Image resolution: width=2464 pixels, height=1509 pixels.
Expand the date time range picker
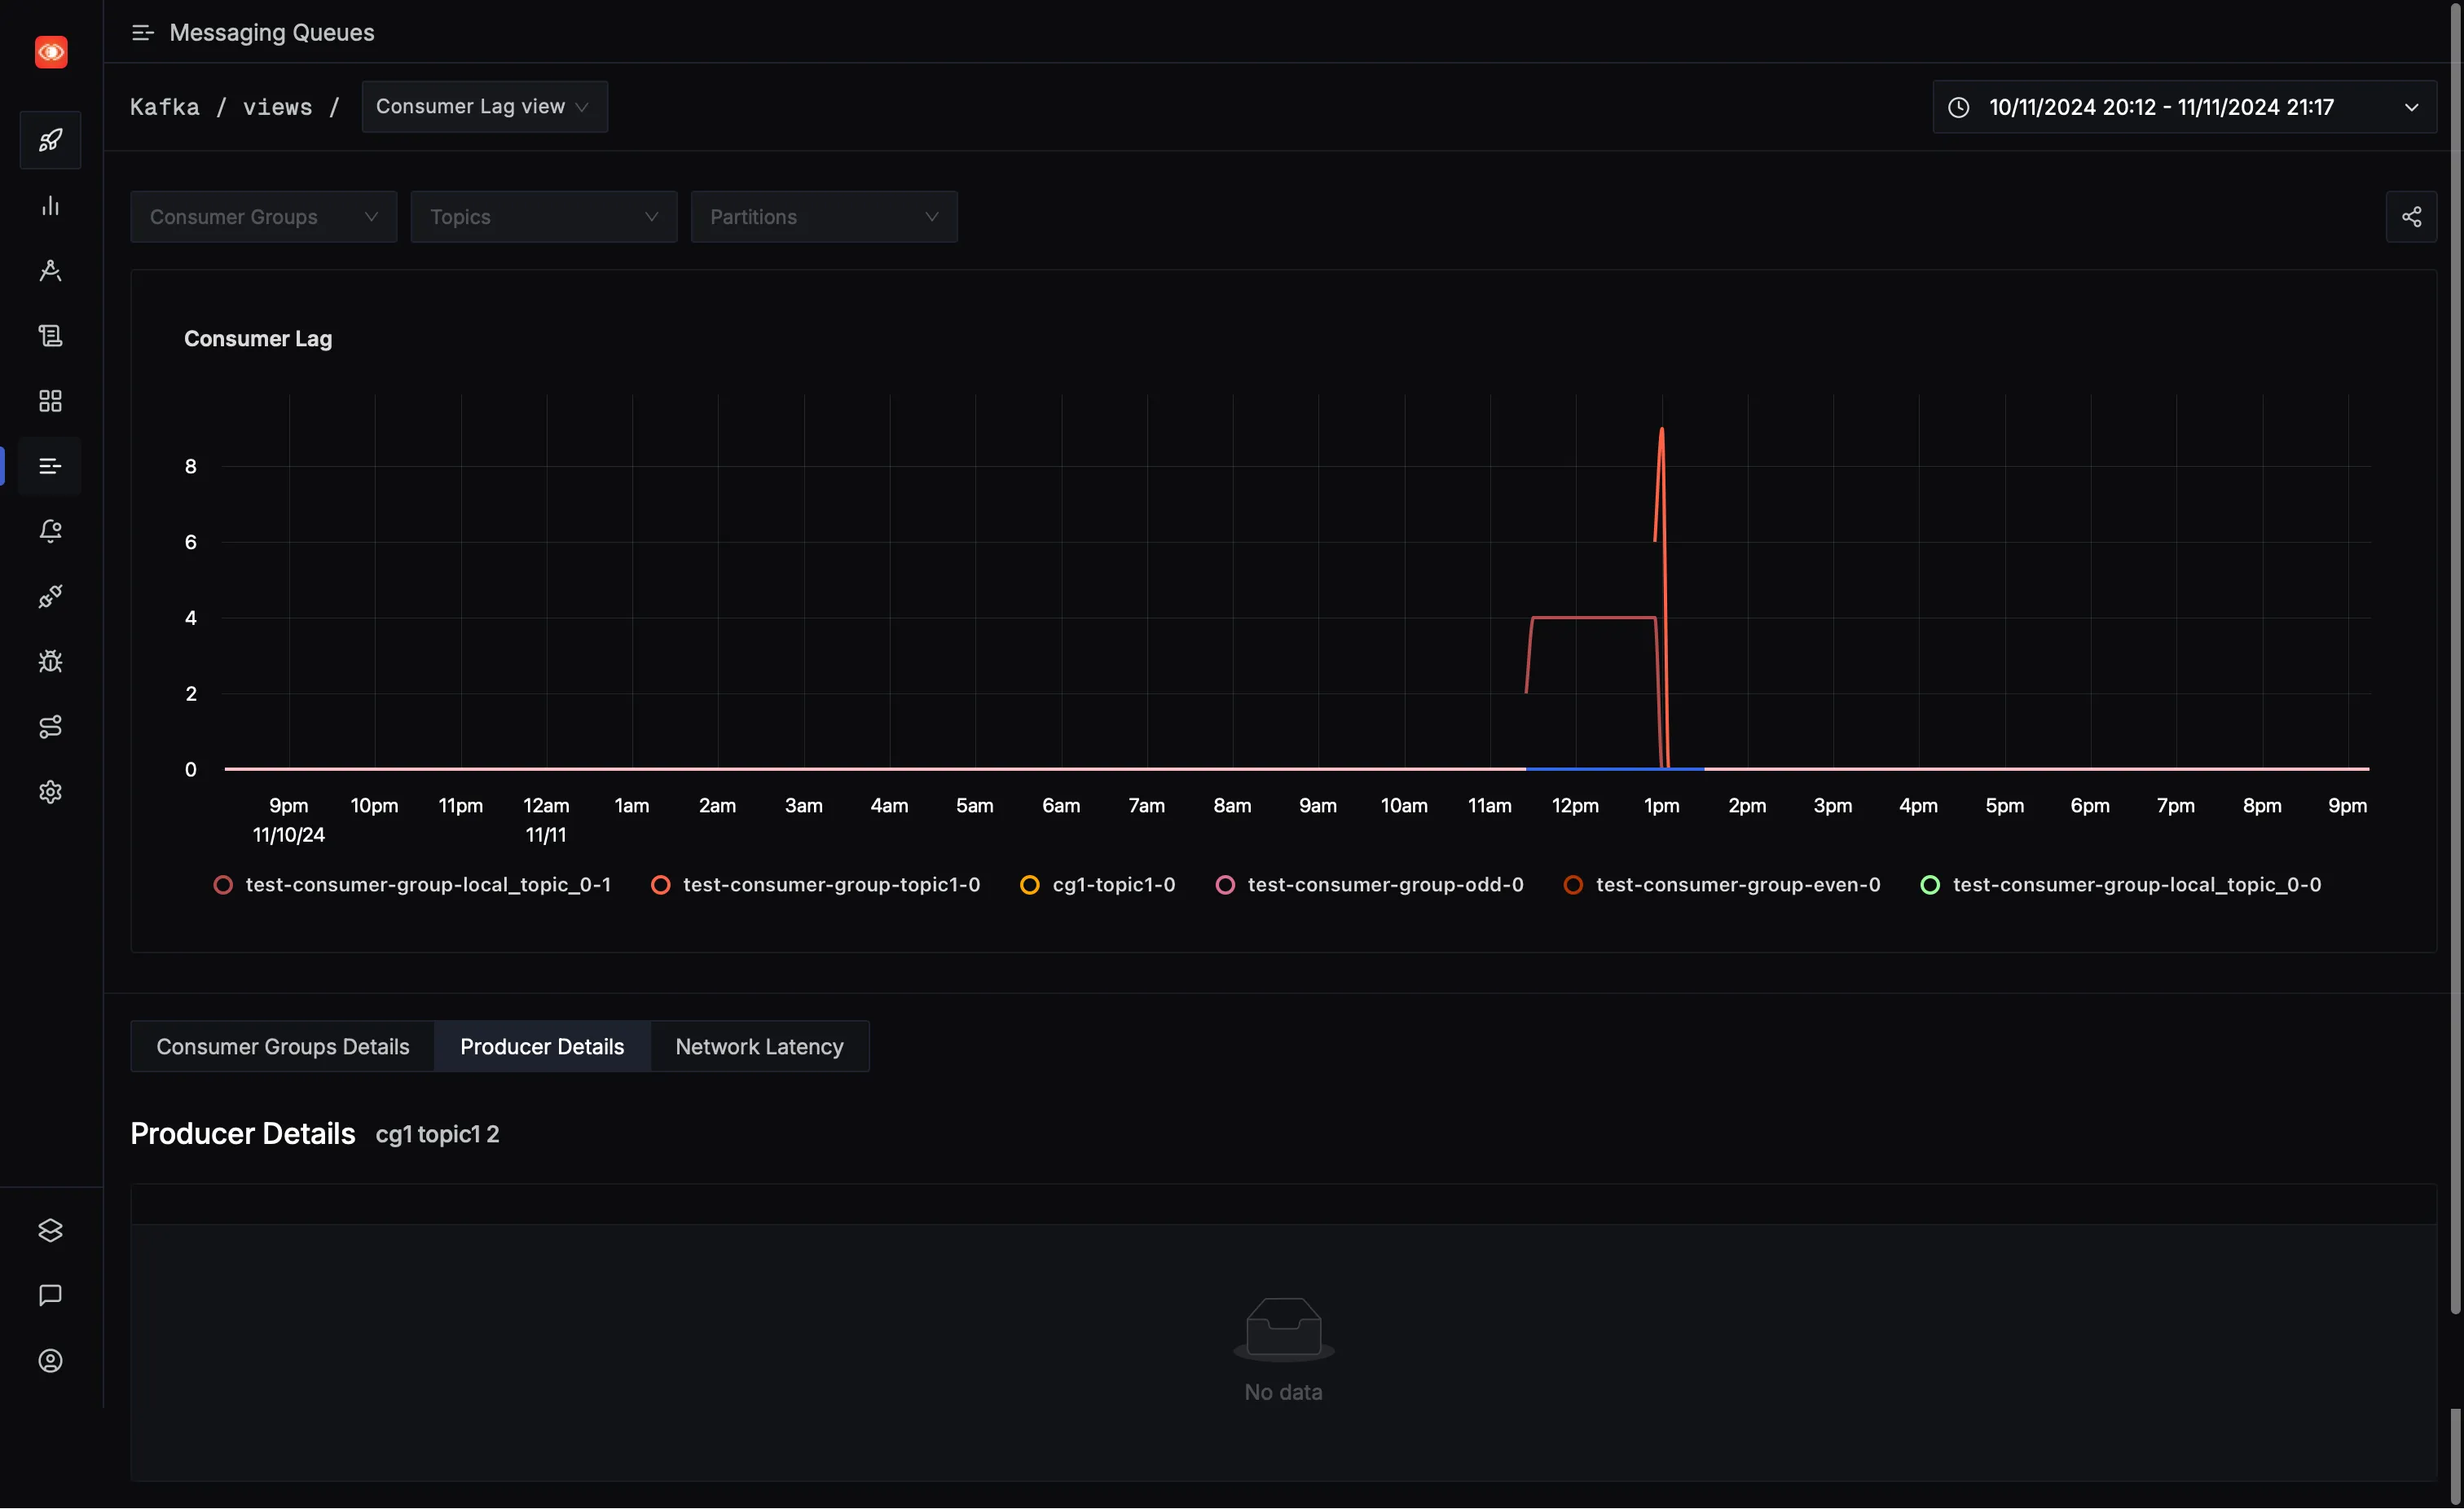tap(2184, 107)
